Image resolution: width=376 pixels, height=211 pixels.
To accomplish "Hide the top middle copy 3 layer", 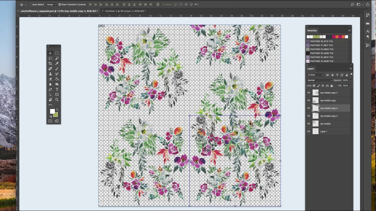I will click(x=308, y=116).
